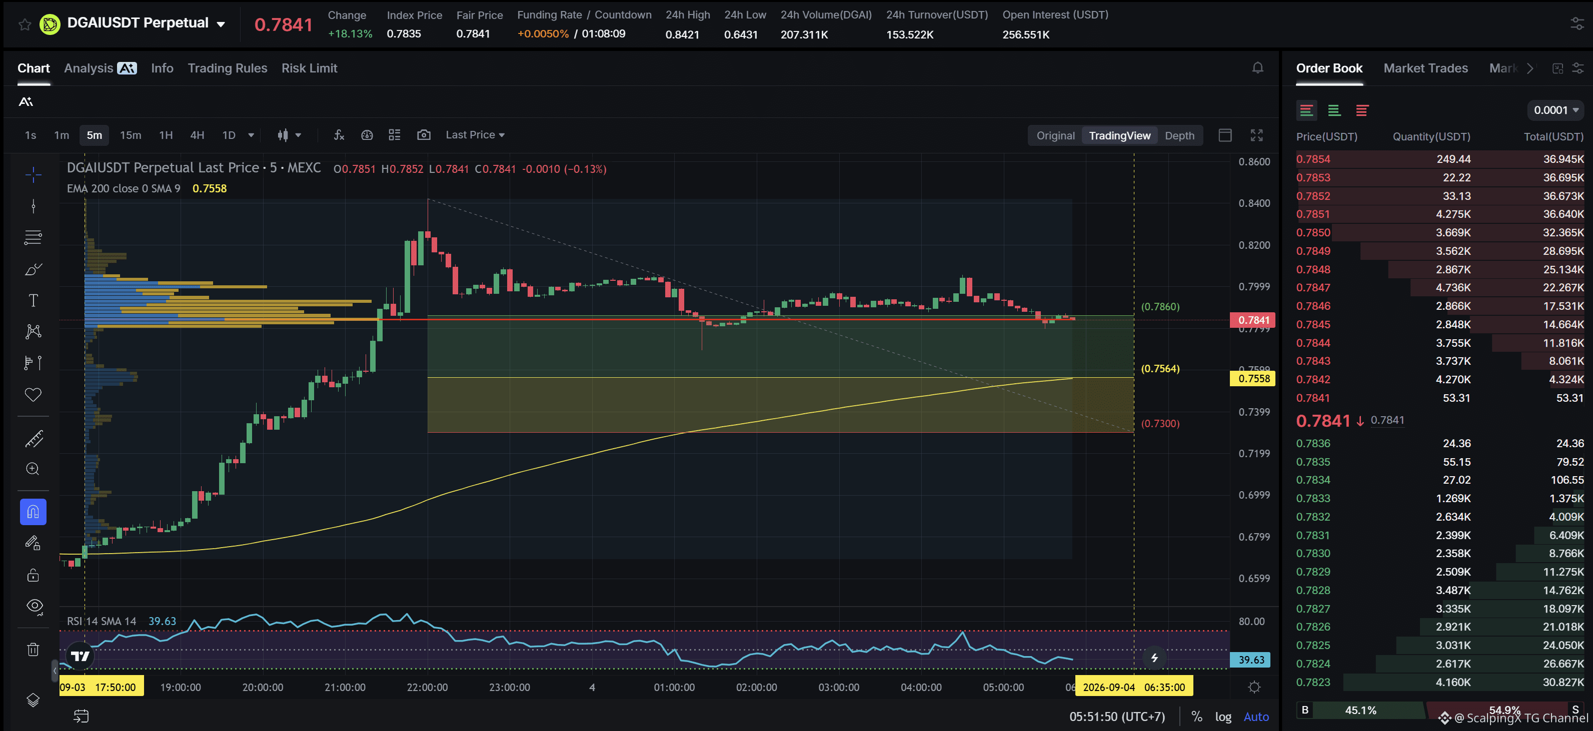Click the trash icon to remove drawings
This screenshot has height=731, width=1593.
(x=34, y=650)
